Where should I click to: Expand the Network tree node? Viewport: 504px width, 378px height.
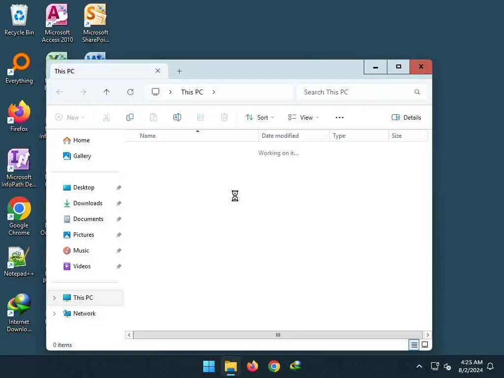(55, 314)
